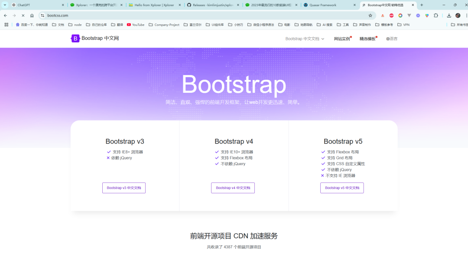The height and width of the screenshot is (254, 468).
Task: Open the AdBlock Plus extension icon
Action: pos(391,15)
